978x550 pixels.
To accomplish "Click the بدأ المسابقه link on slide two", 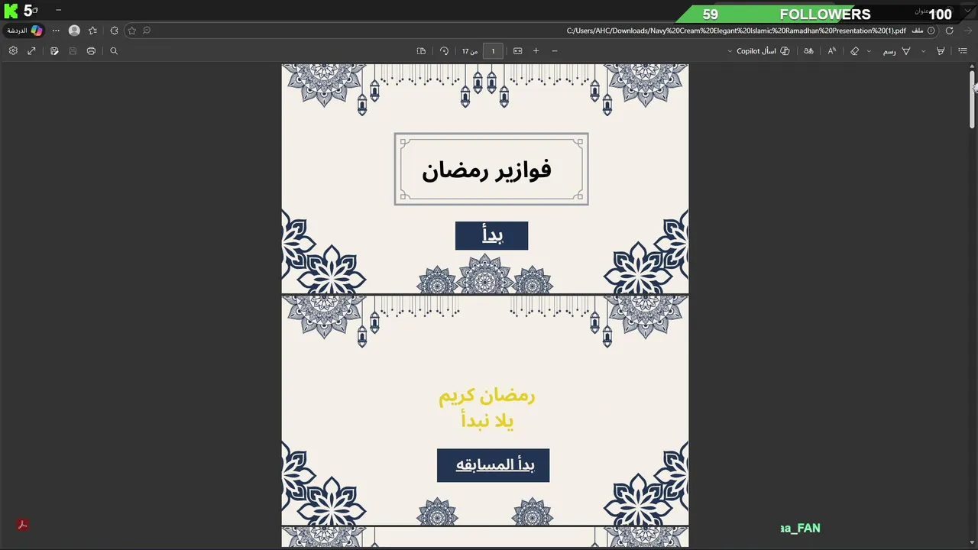I will click(x=494, y=465).
